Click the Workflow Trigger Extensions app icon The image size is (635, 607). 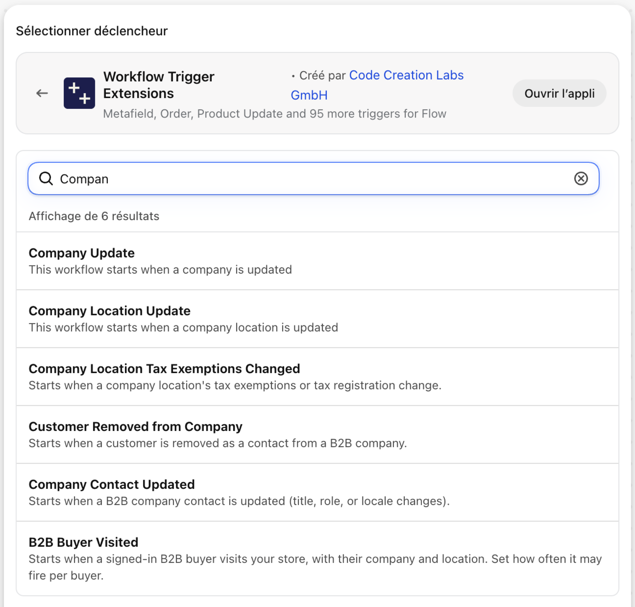tap(79, 93)
